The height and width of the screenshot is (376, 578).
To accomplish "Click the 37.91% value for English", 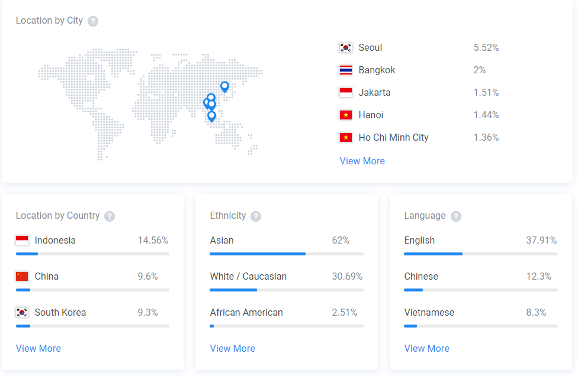I will [541, 240].
